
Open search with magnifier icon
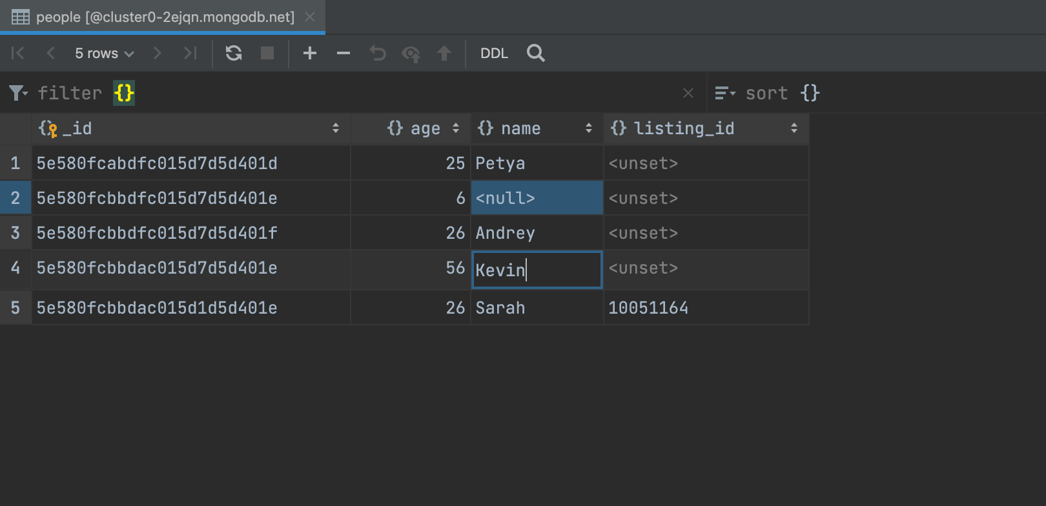[x=535, y=53]
